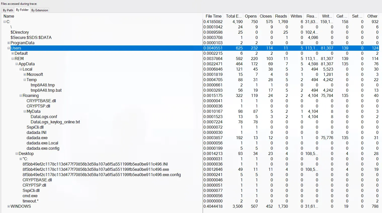The image size is (382, 213).
Task: Collapse the AppData folder
Action: 17,64
